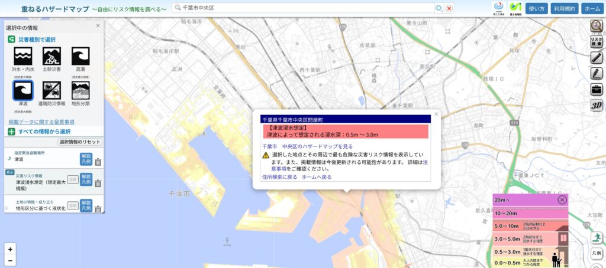Click the 選択情報のリセット button
The width and height of the screenshot is (606, 268).
(x=80, y=142)
